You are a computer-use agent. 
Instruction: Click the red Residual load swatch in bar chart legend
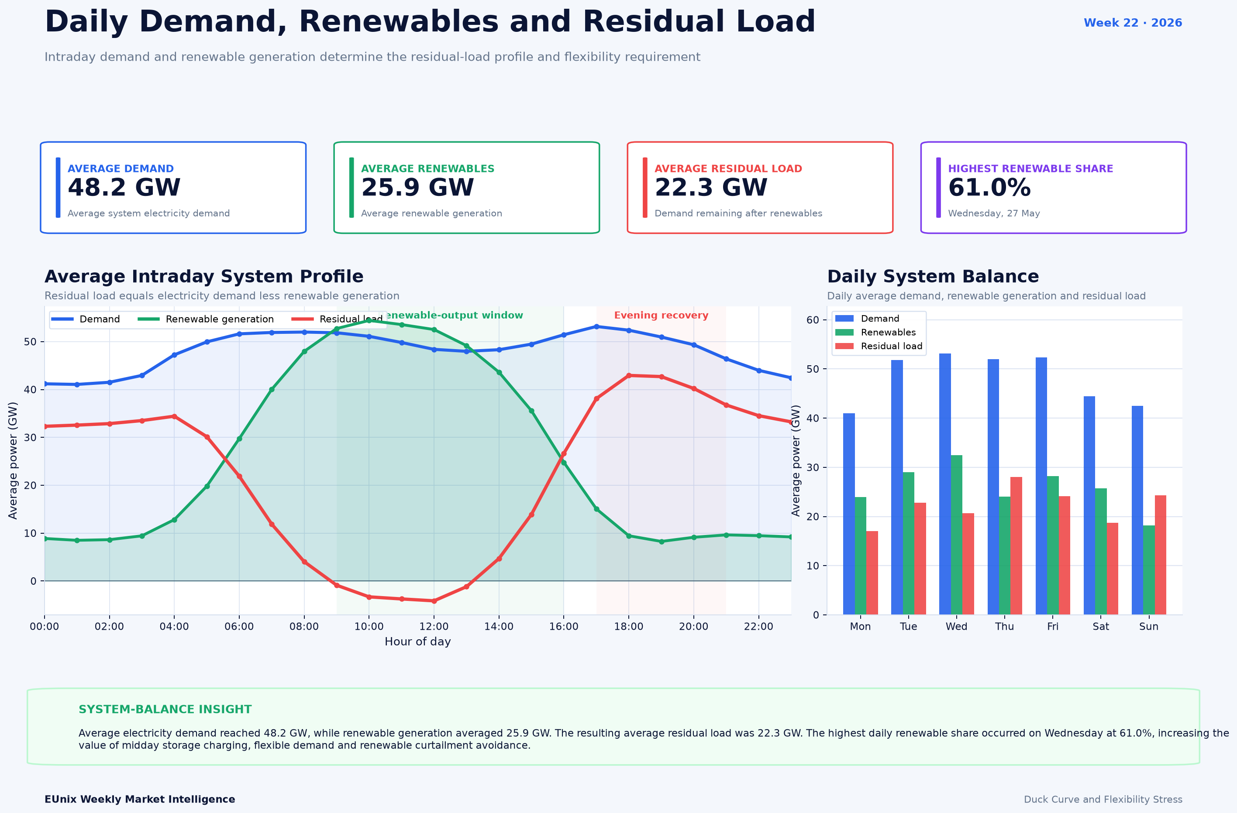coord(844,346)
